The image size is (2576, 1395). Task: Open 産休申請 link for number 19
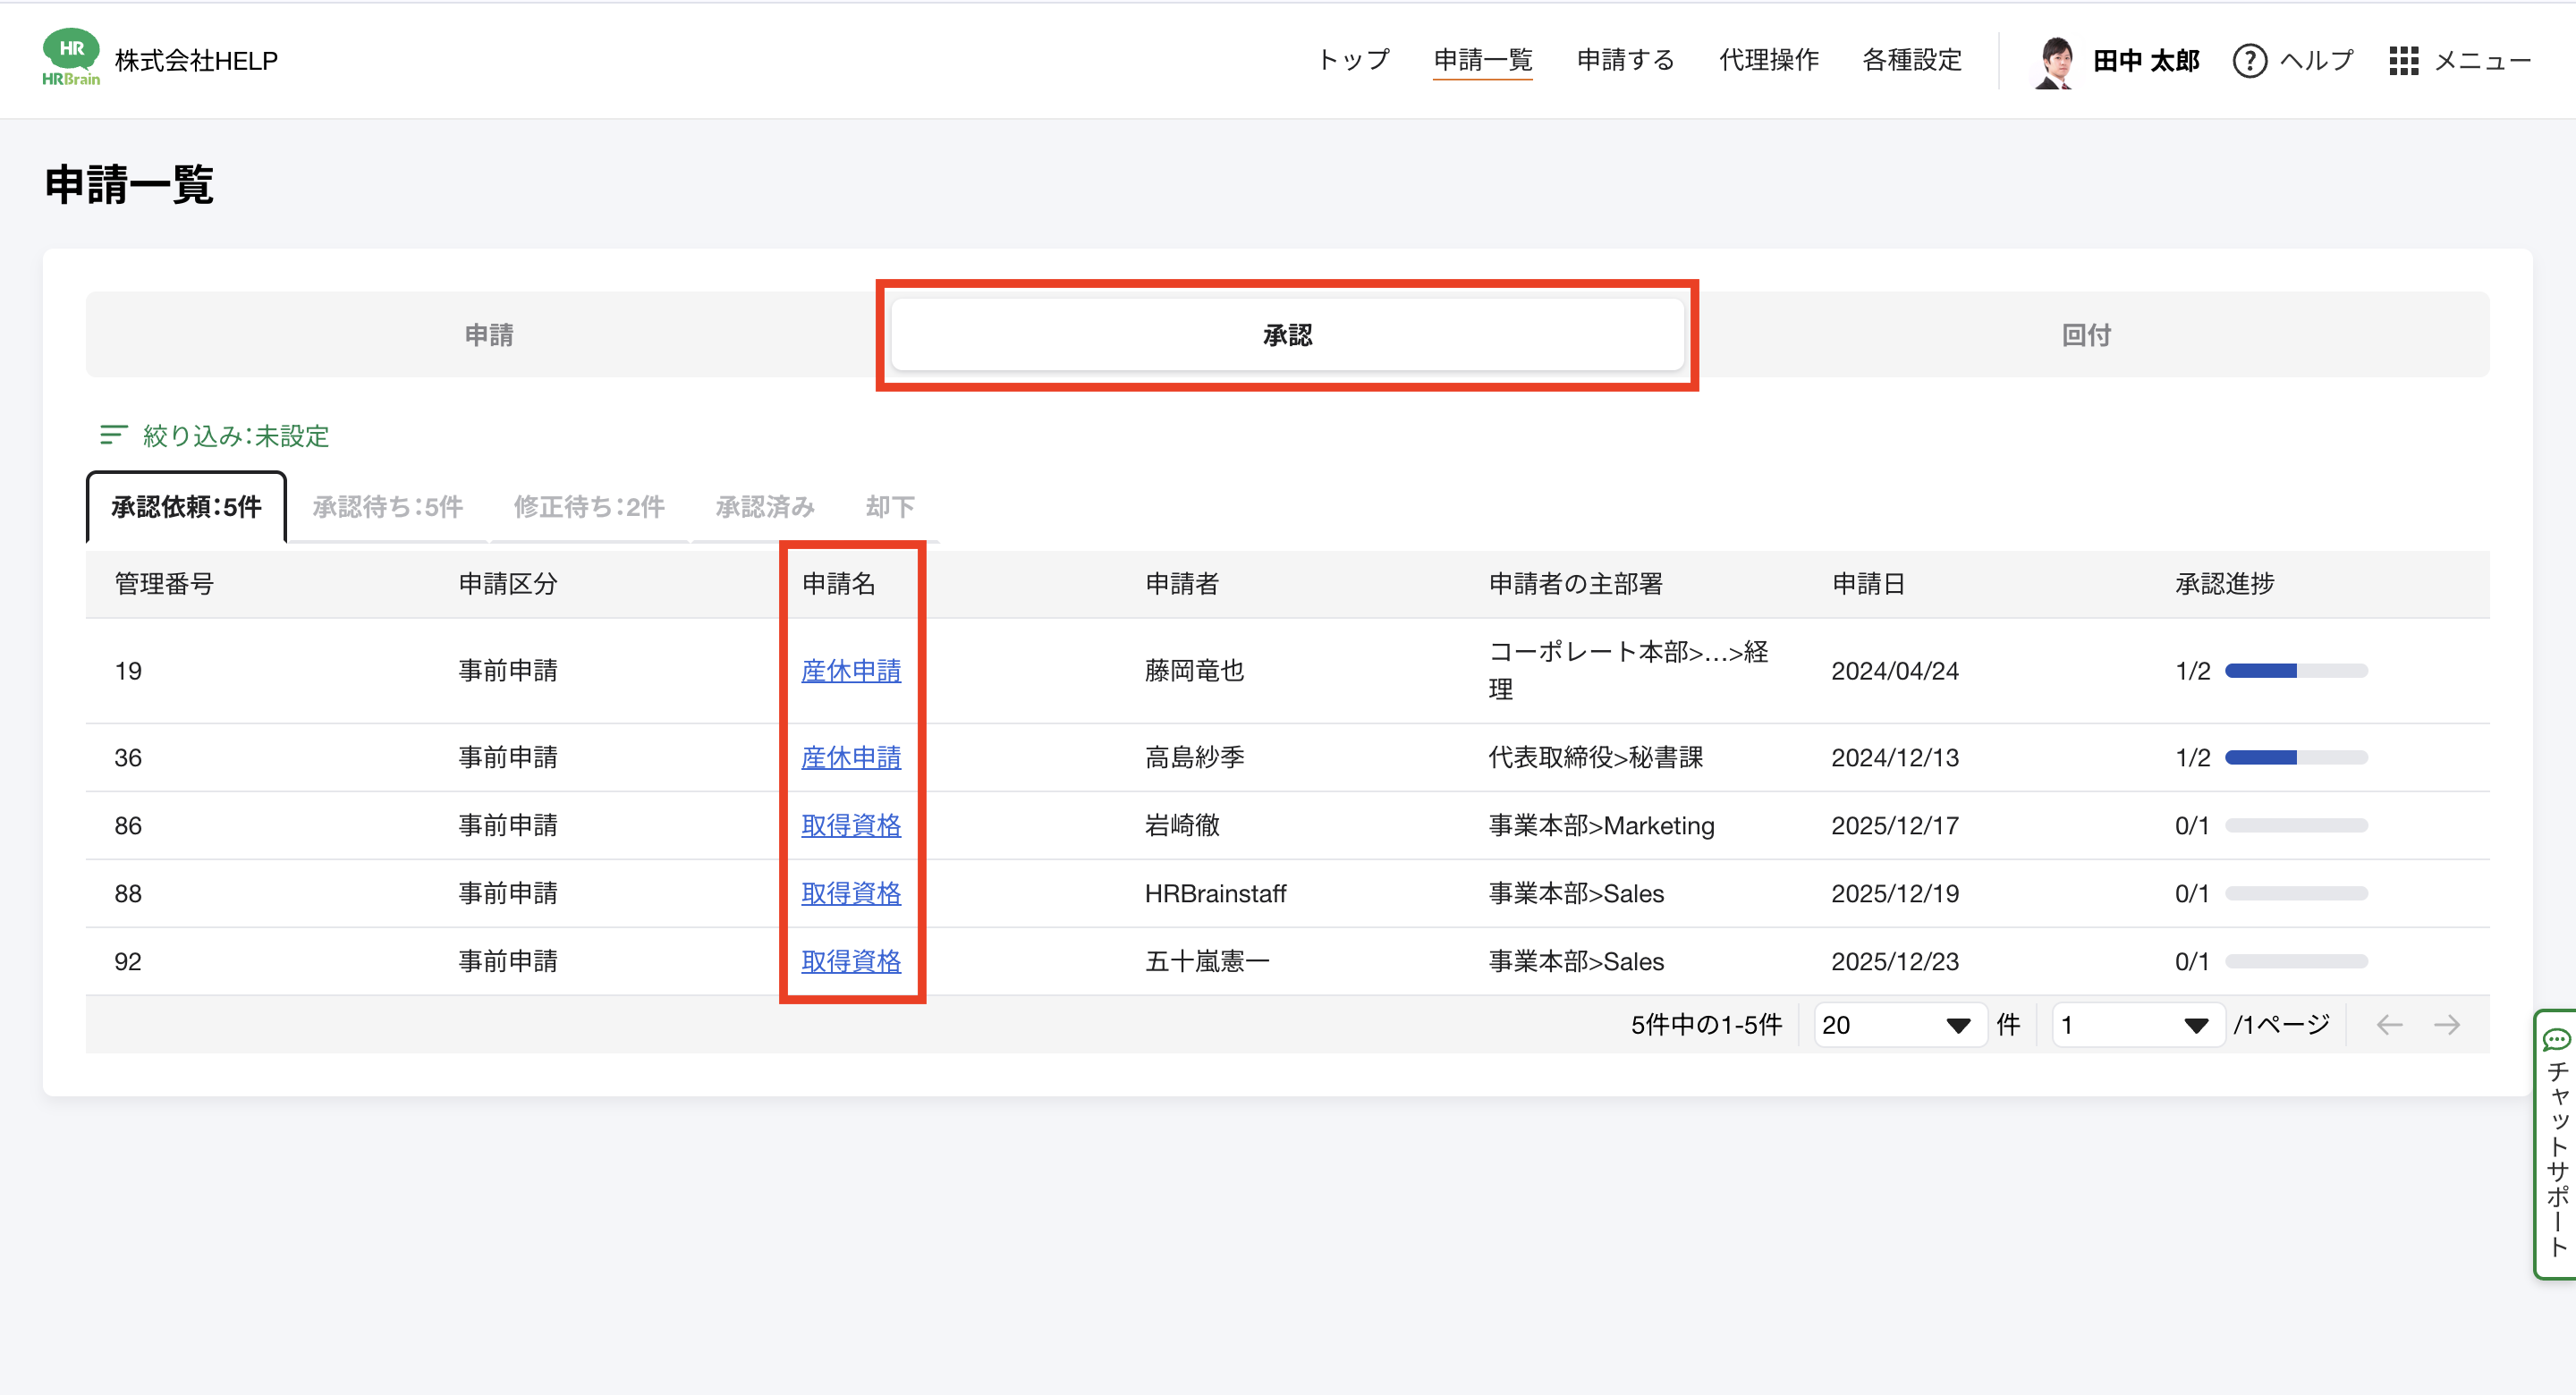850,671
